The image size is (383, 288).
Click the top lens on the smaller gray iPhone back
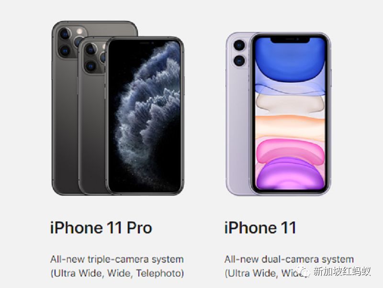[90, 49]
